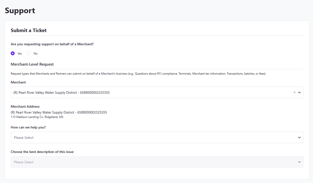This screenshot has height=183, width=313.
Task: Select the Yes radio button
Action: 13,53
